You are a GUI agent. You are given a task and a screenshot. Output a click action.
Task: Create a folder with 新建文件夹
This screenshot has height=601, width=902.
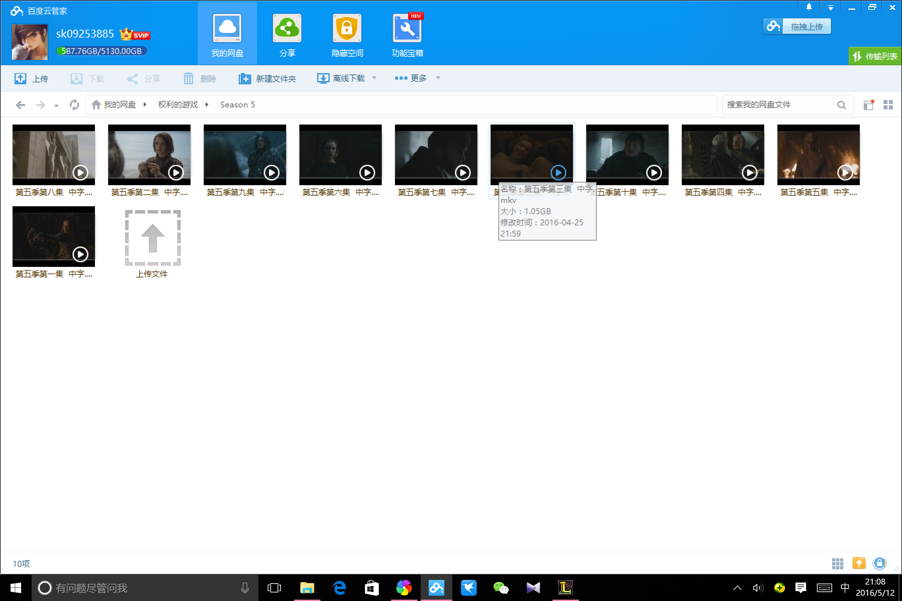click(267, 78)
